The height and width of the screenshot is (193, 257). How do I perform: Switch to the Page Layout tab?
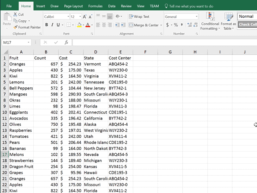pyautogui.click(x=73, y=6)
